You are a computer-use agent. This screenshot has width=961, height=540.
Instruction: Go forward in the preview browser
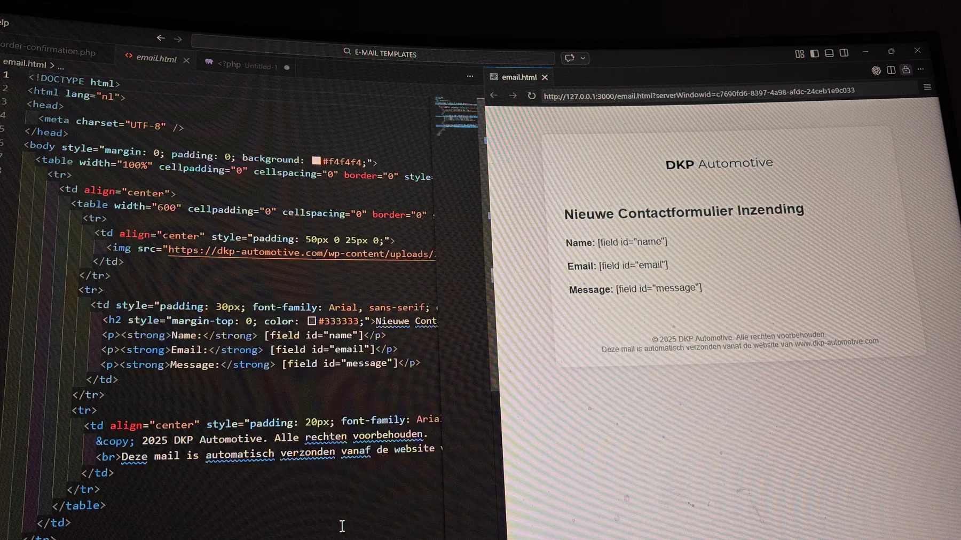pyautogui.click(x=513, y=96)
